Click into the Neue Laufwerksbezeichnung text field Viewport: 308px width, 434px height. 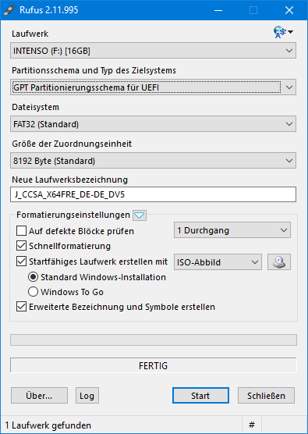point(153,194)
